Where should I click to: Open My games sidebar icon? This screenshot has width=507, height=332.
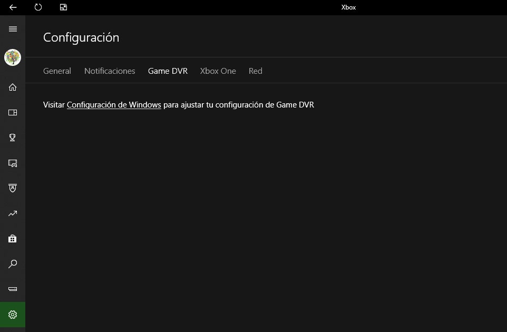13,112
